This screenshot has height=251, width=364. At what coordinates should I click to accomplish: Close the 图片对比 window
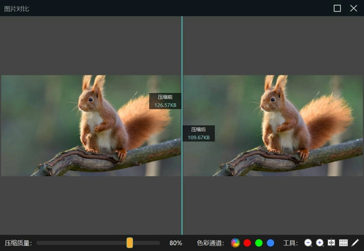point(354,8)
